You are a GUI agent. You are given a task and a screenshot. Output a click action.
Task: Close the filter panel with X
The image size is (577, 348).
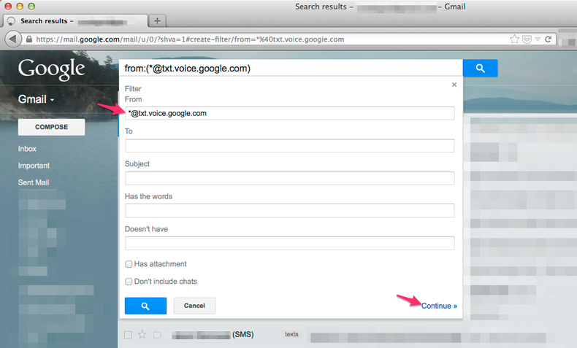point(454,85)
